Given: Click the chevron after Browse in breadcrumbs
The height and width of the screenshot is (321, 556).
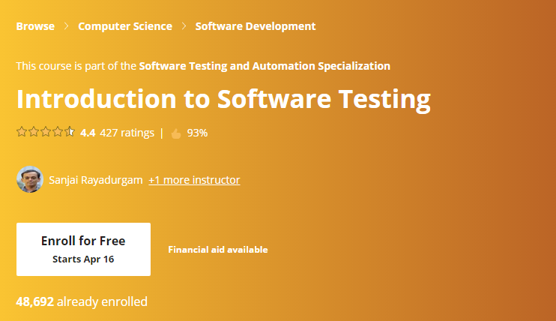Looking at the screenshot, I should click(x=67, y=26).
